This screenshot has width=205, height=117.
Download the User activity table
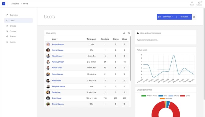coord(124,33)
